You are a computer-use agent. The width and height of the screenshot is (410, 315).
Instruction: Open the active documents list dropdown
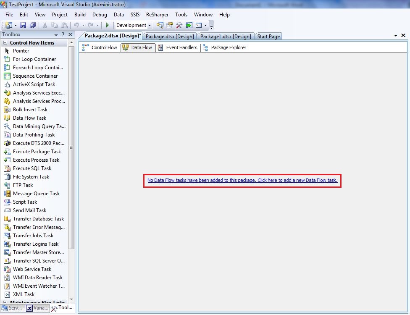(x=396, y=36)
